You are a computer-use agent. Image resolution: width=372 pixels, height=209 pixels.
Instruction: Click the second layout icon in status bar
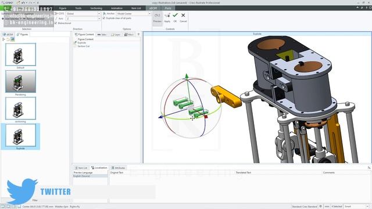(x=8, y=207)
